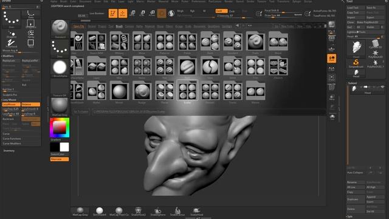Switch to the Lightbox Project tab
Screen dimensions: 389x219
click(x=102, y=26)
